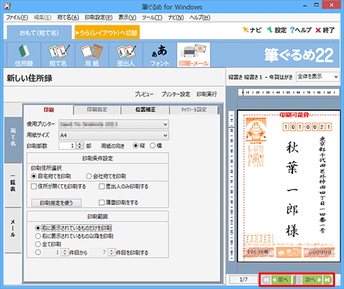Select the 印刷 settings tab

pos(49,110)
